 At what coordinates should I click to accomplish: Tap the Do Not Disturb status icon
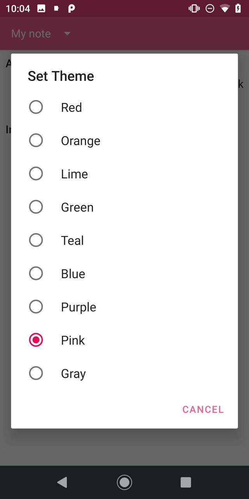(x=210, y=8)
